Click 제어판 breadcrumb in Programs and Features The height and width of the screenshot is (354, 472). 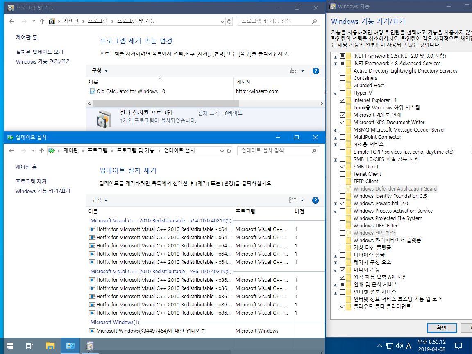click(x=71, y=21)
